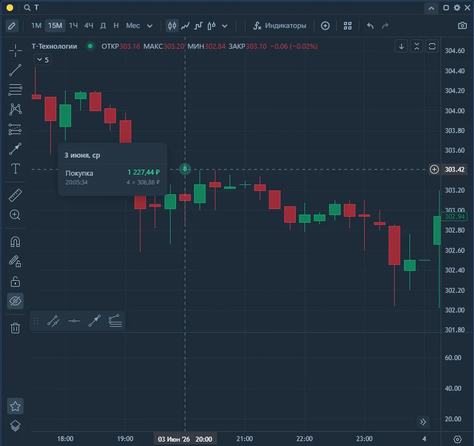The height and width of the screenshot is (446, 474).
Task: Take a chart snapshot with camera icon
Action: (462, 26)
